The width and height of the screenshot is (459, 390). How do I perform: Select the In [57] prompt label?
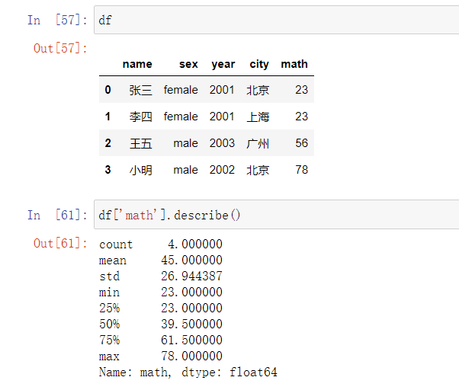[x=57, y=20]
